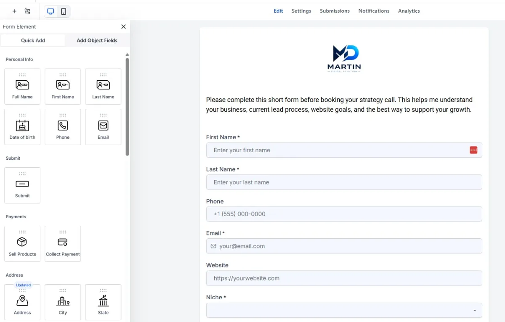Select the Add Object Fields tab

coord(97,40)
